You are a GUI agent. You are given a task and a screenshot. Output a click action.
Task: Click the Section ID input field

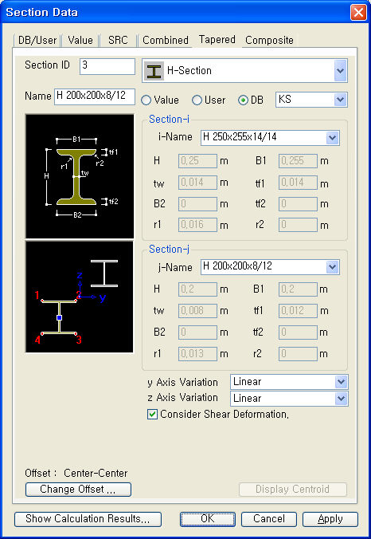coord(107,66)
